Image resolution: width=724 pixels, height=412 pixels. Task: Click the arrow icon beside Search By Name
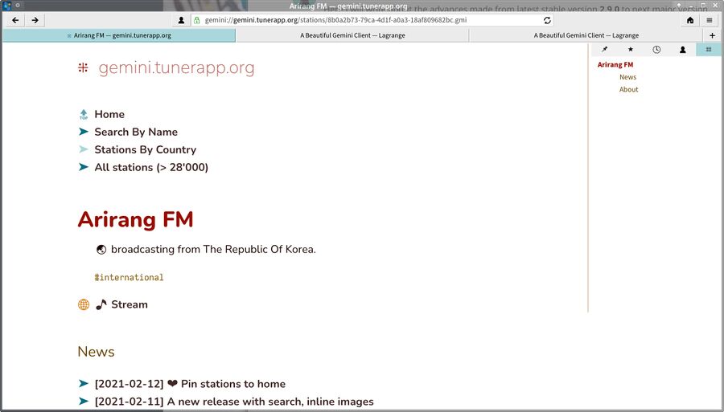pos(84,132)
